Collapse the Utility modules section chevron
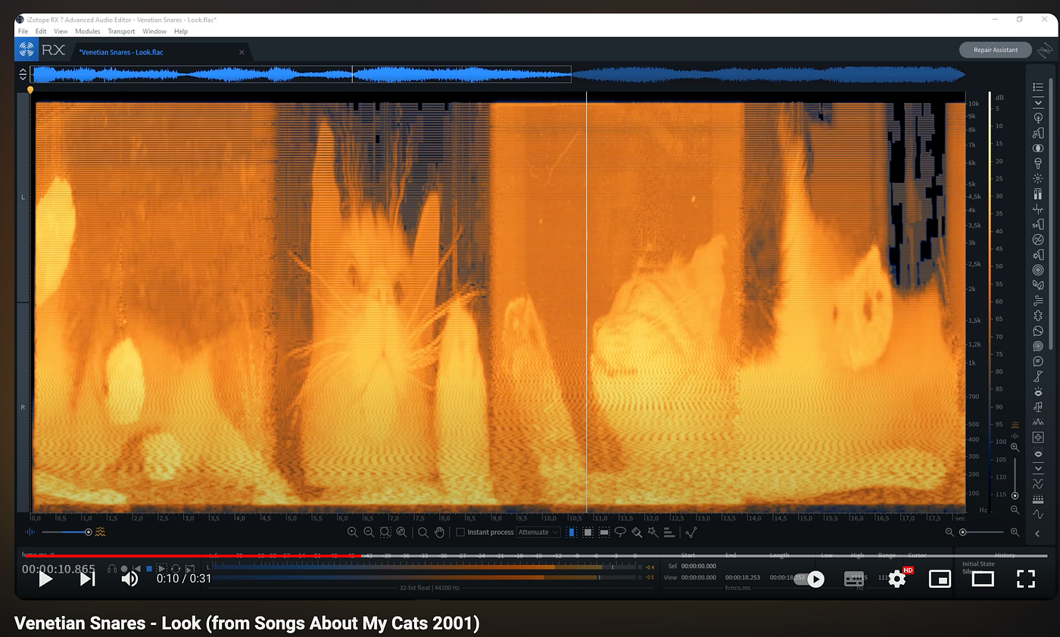 click(1038, 468)
